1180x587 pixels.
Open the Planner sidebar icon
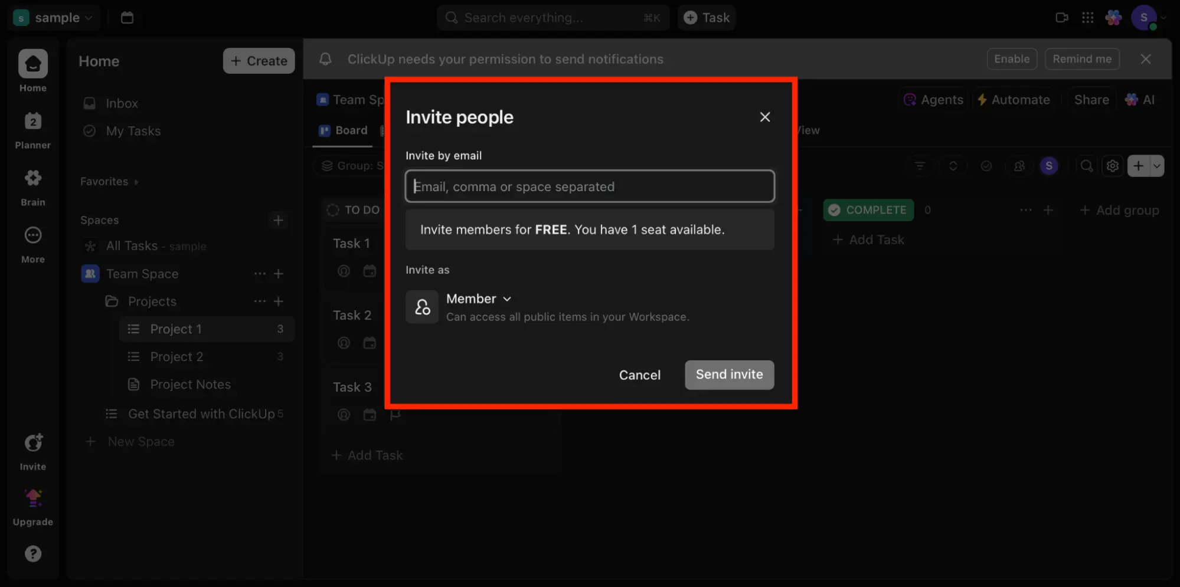pos(33,122)
